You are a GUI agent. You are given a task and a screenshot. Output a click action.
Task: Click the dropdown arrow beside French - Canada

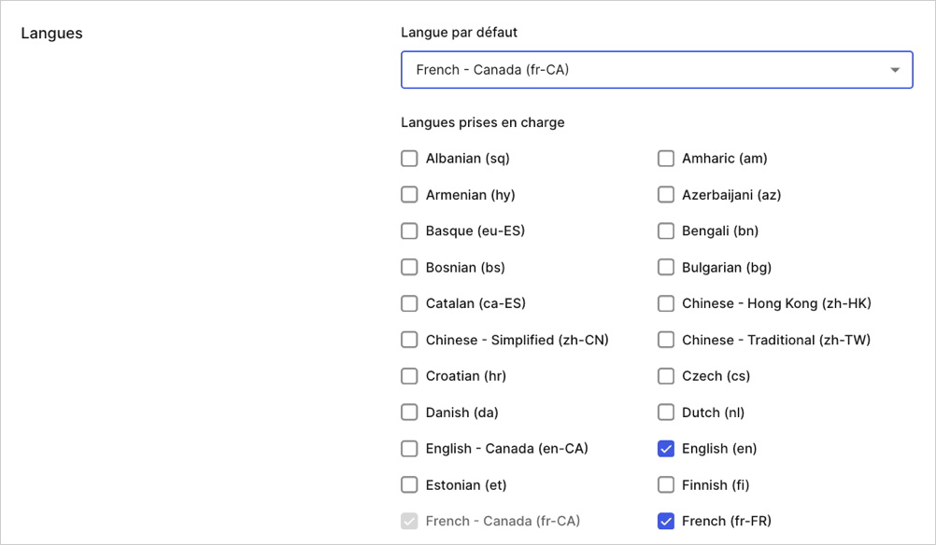coord(895,70)
